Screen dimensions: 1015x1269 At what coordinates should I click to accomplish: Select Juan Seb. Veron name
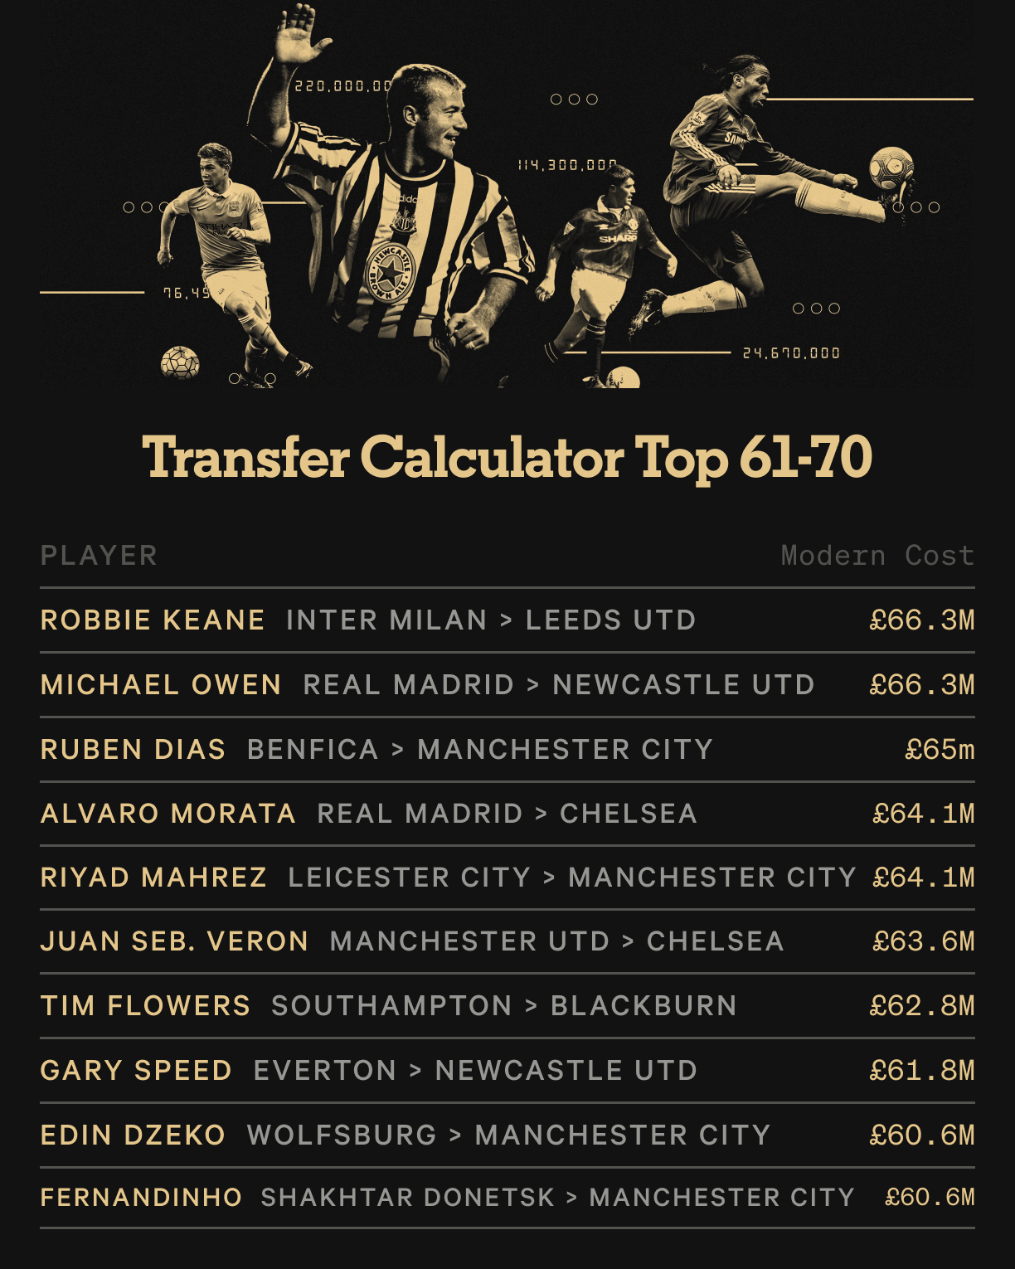(174, 941)
